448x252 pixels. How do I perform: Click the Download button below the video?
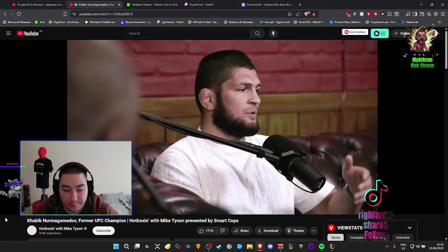point(268,231)
